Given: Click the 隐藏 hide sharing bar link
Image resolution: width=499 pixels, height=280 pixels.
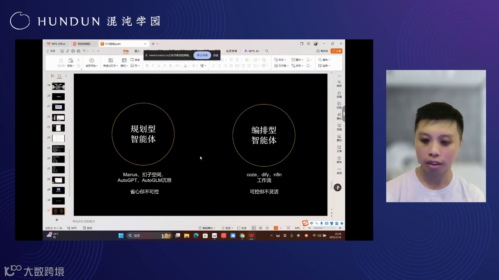Looking at the screenshot, I should (216, 55).
